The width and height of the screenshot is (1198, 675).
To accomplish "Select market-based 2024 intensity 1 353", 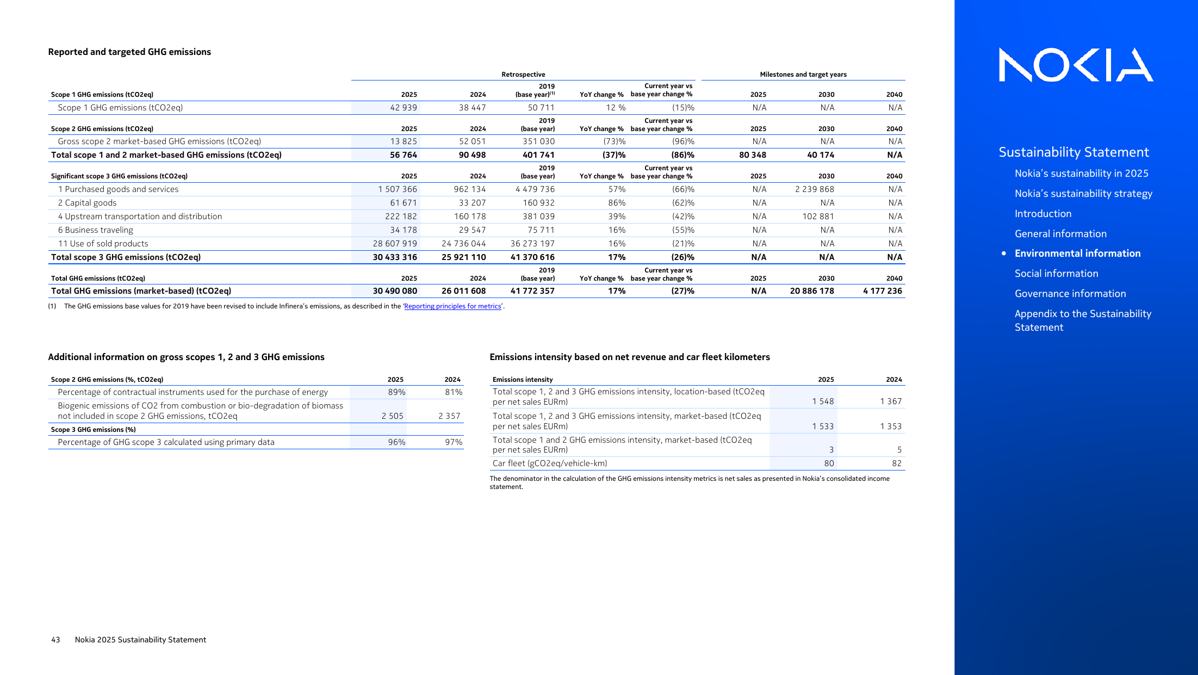I will tap(891, 426).
